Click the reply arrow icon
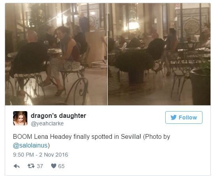The image size is (212, 176). (17, 166)
